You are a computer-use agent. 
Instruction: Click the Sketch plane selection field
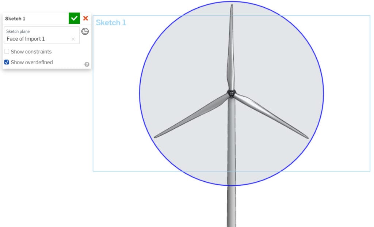(37, 39)
